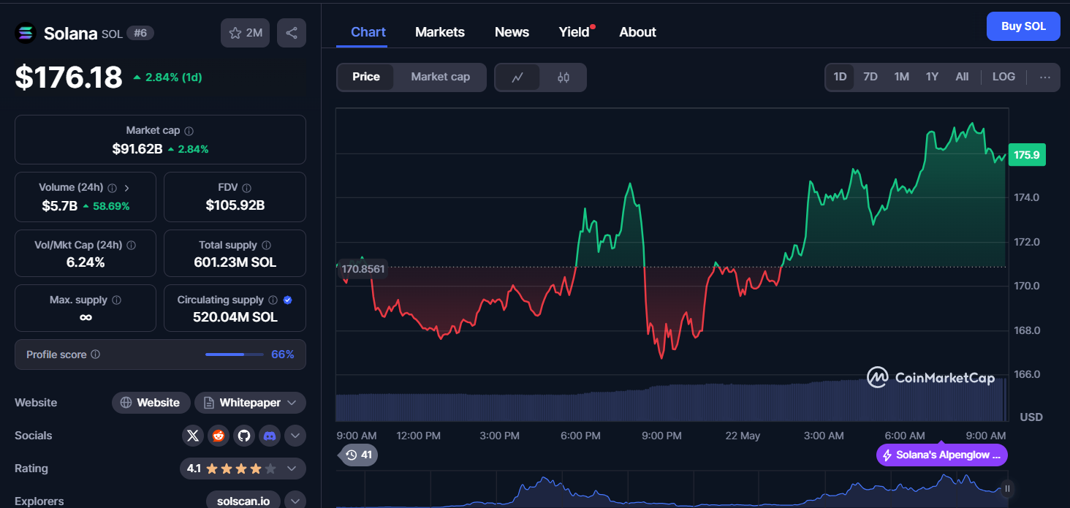Switch to line chart view icon
The width and height of the screenshot is (1070, 508).
(517, 77)
